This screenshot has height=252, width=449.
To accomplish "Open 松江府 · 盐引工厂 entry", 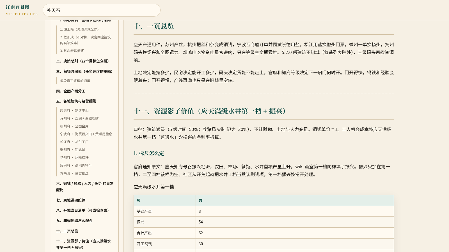I will click(x=74, y=142).
